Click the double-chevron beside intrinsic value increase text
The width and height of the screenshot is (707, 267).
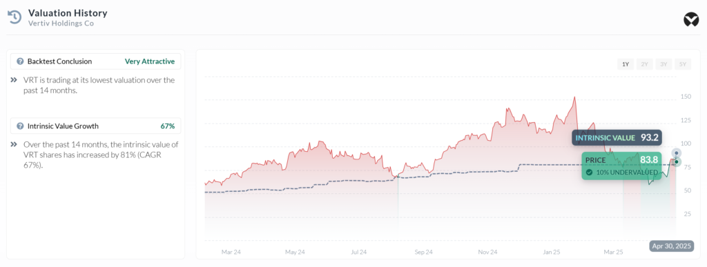[14, 145]
